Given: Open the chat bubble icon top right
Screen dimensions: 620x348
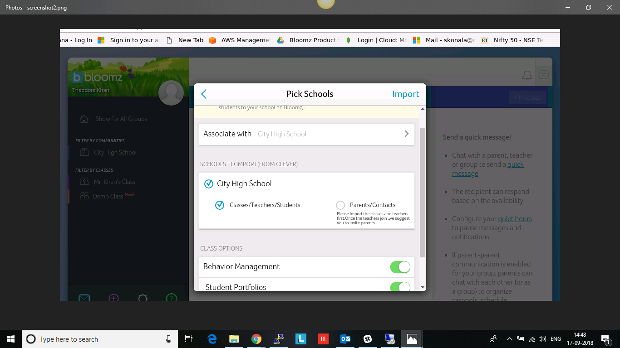Looking at the screenshot, I should [543, 75].
